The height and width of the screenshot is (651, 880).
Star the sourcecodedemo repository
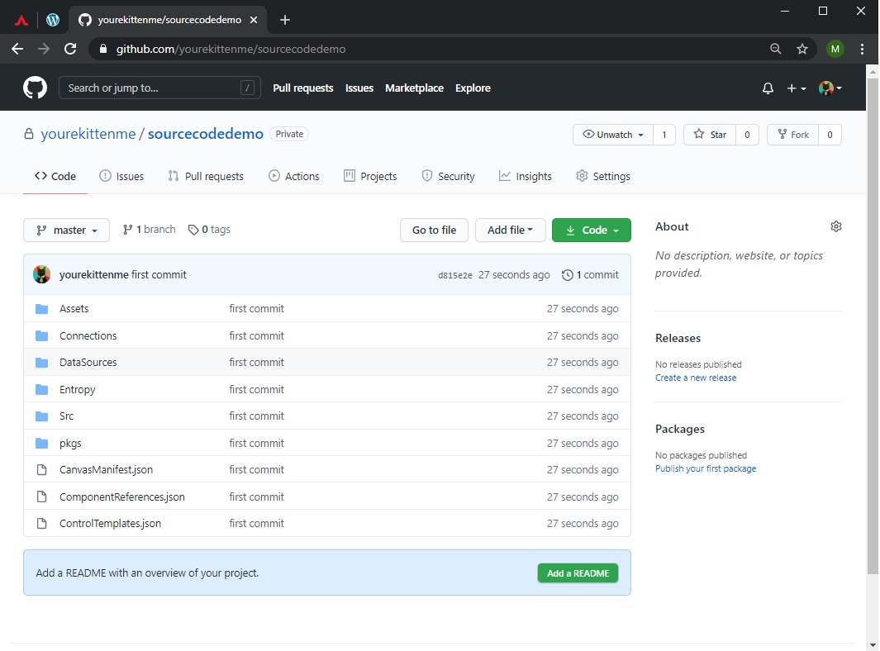(x=711, y=134)
